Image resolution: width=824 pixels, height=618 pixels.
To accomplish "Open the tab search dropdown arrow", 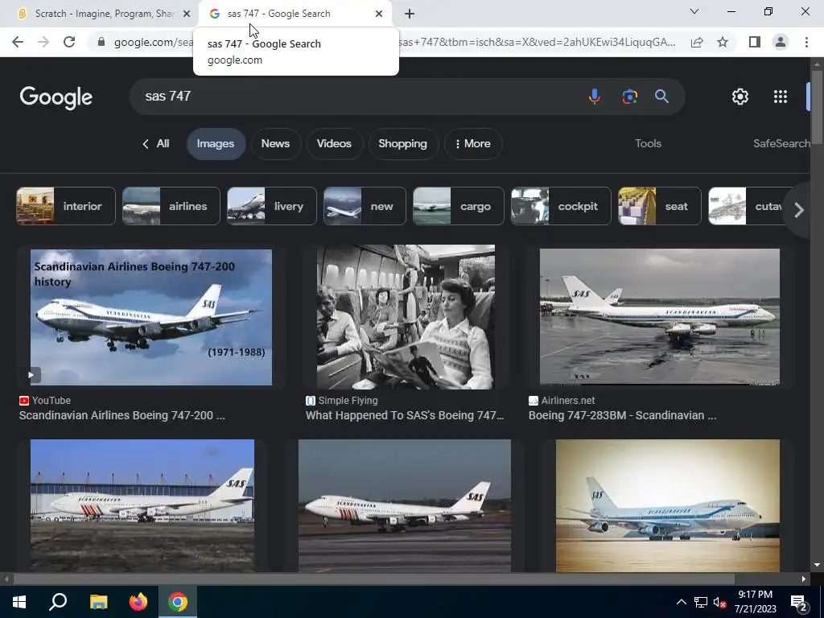I will tap(694, 11).
